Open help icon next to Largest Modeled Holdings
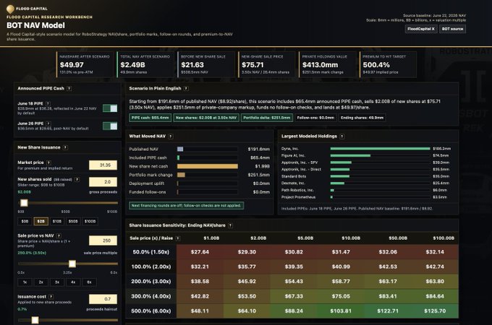Screen dimensions: 492x325 coord(342,136)
